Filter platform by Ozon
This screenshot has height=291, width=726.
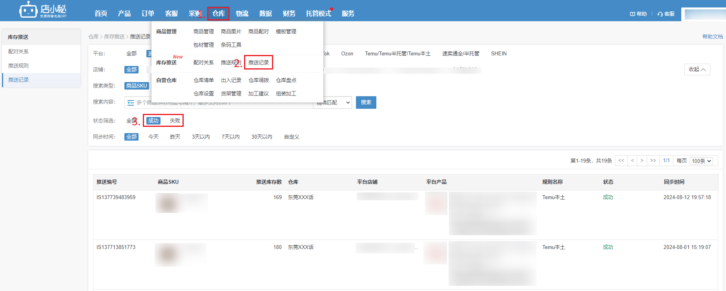pyautogui.click(x=347, y=53)
